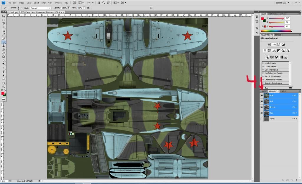Click the Hand tool in application bar
The height and width of the screenshot is (184, 302).
coord(99,3)
